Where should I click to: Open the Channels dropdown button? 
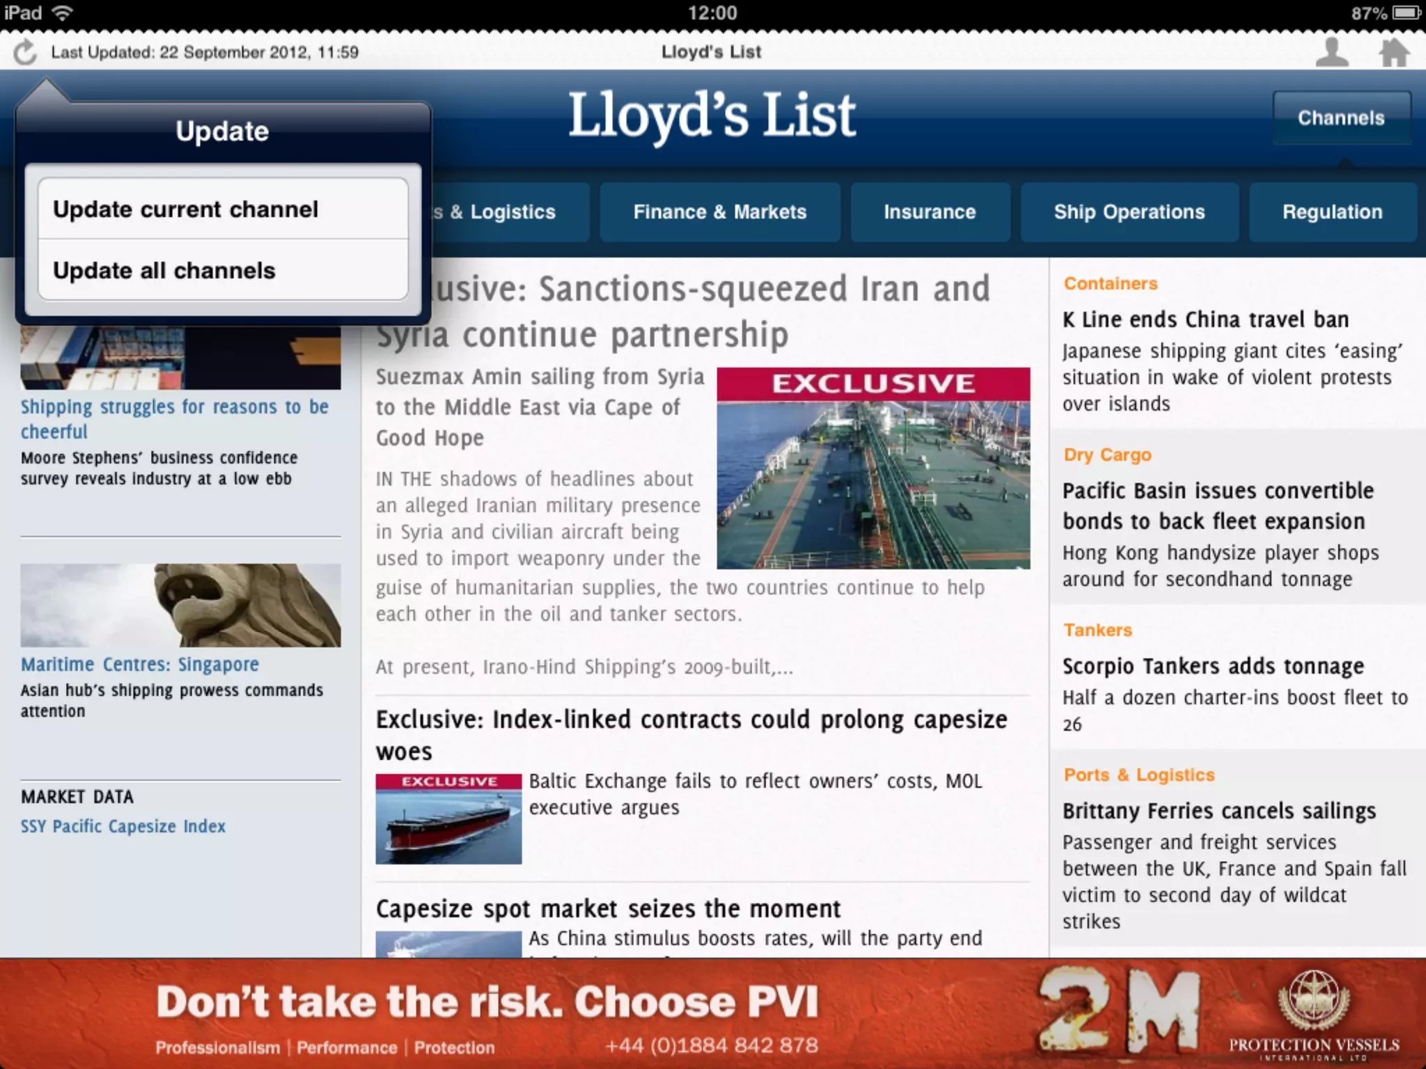pyautogui.click(x=1341, y=118)
